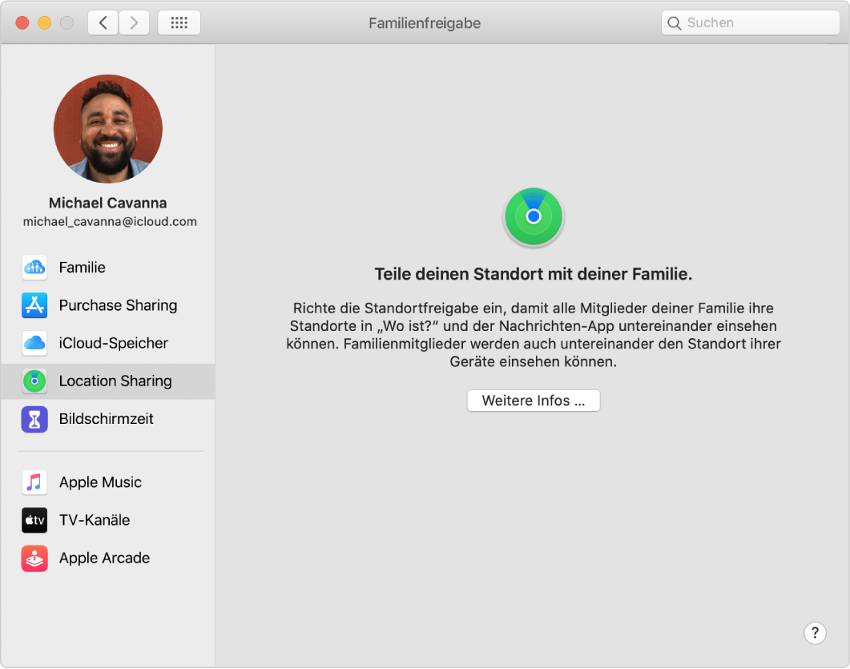Click the Bildschirmzeit hourglass icon
Screen dimensions: 850x669
tap(34, 419)
